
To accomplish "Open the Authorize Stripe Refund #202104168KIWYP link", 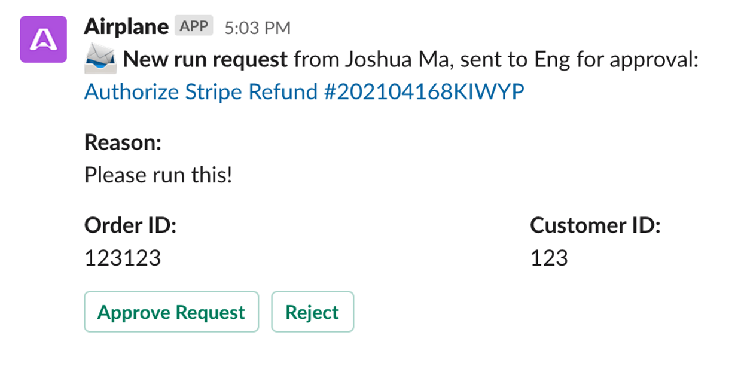I will coord(304,92).
